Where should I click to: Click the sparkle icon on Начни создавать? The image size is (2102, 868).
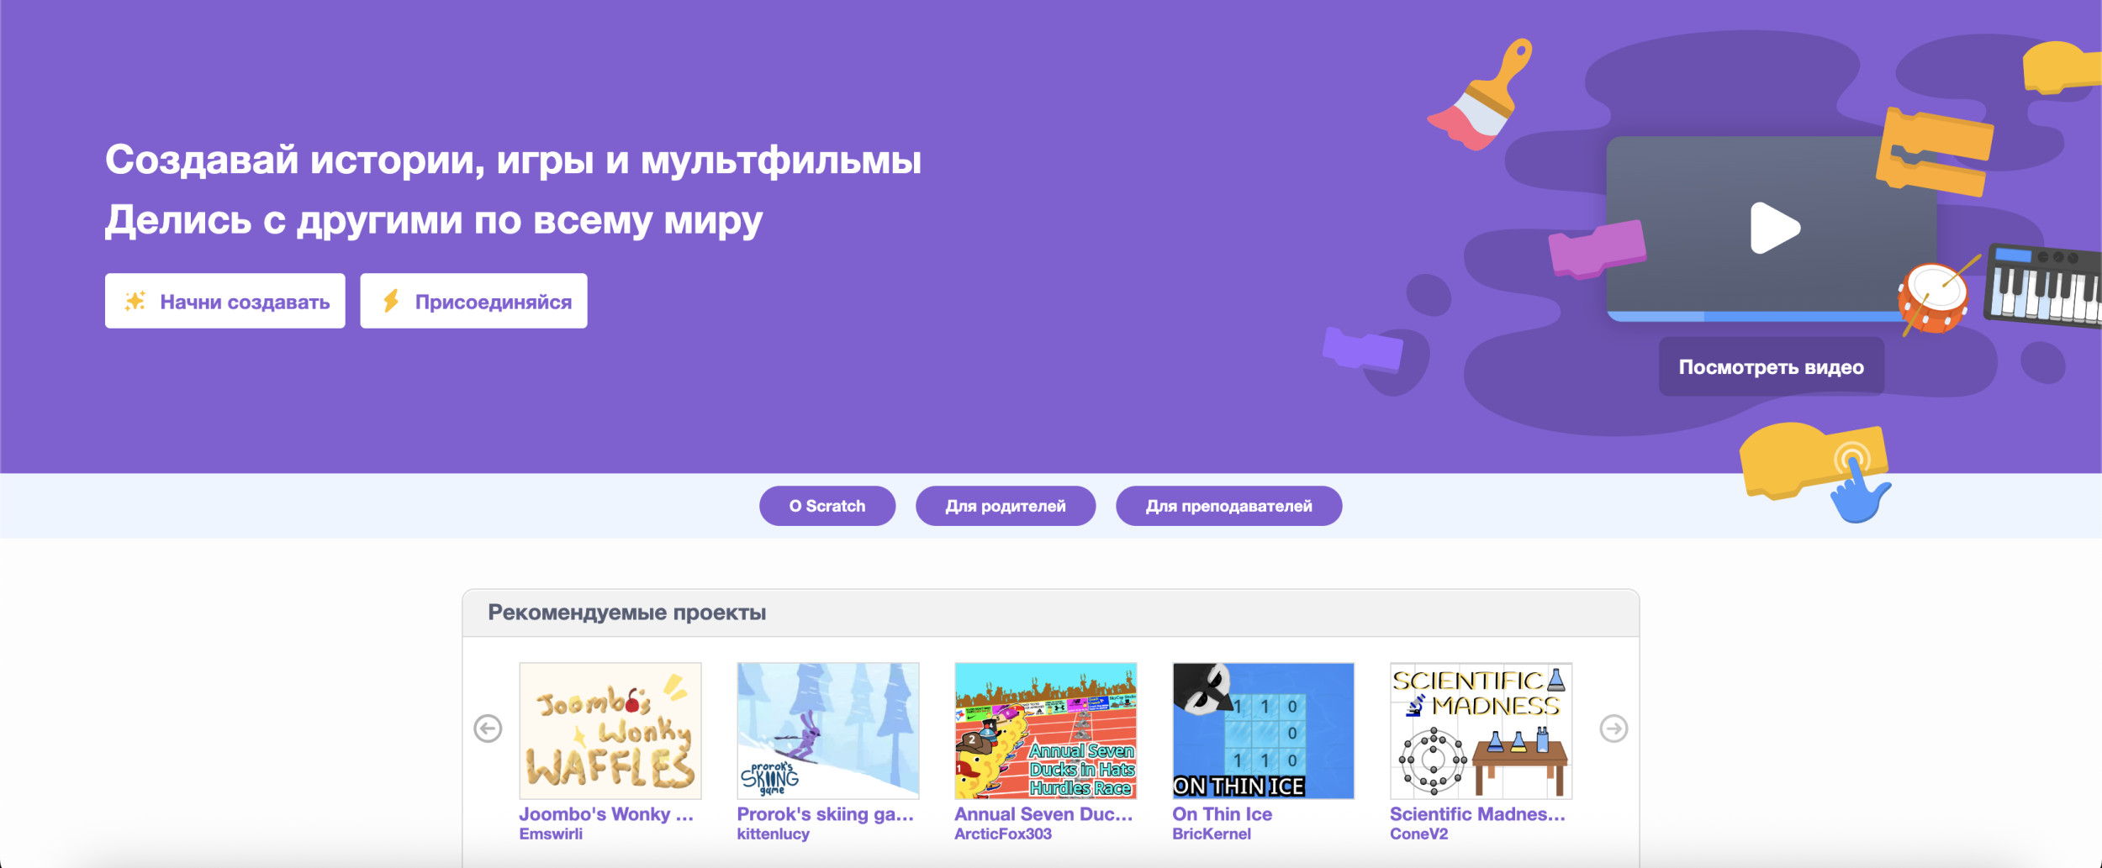[x=135, y=301]
